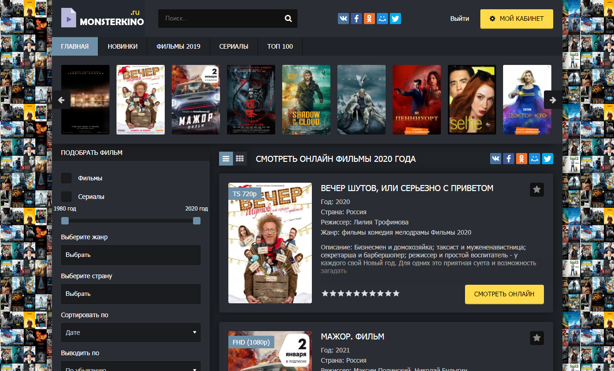Click the year range slider track
This screenshot has width=614, height=371.
131,221
